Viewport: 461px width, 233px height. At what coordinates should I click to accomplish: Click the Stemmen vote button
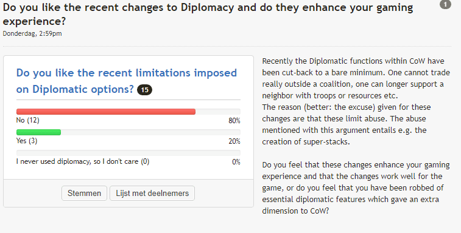coord(84,193)
